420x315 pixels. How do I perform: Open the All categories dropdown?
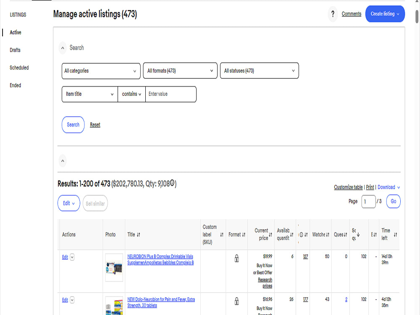pos(101,71)
